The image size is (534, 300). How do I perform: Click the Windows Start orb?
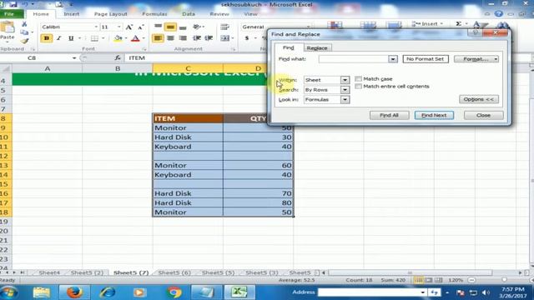pyautogui.click(x=9, y=292)
